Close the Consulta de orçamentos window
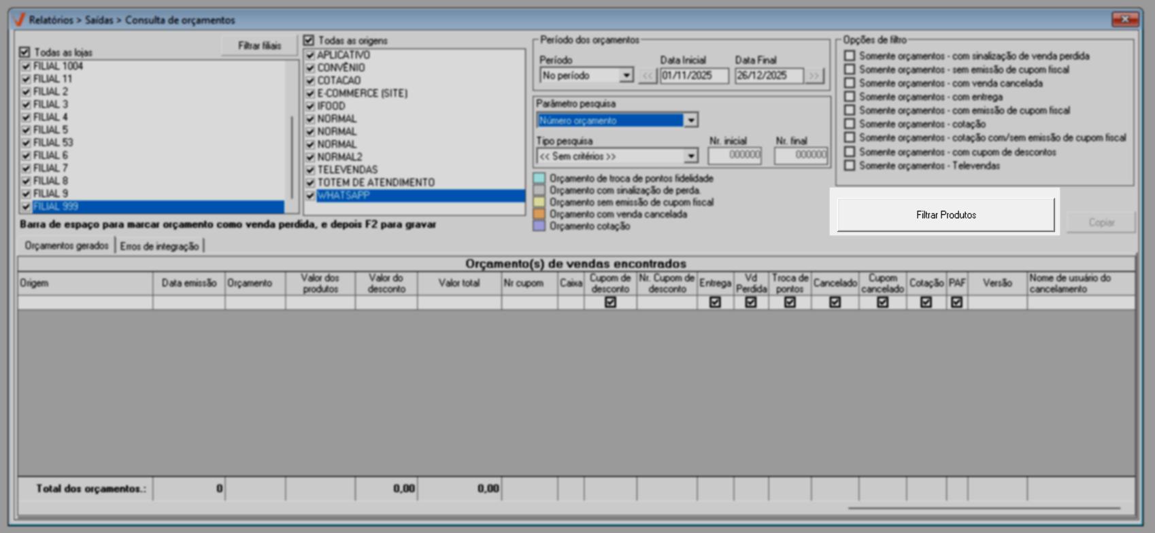The image size is (1155, 533). pos(1125,20)
